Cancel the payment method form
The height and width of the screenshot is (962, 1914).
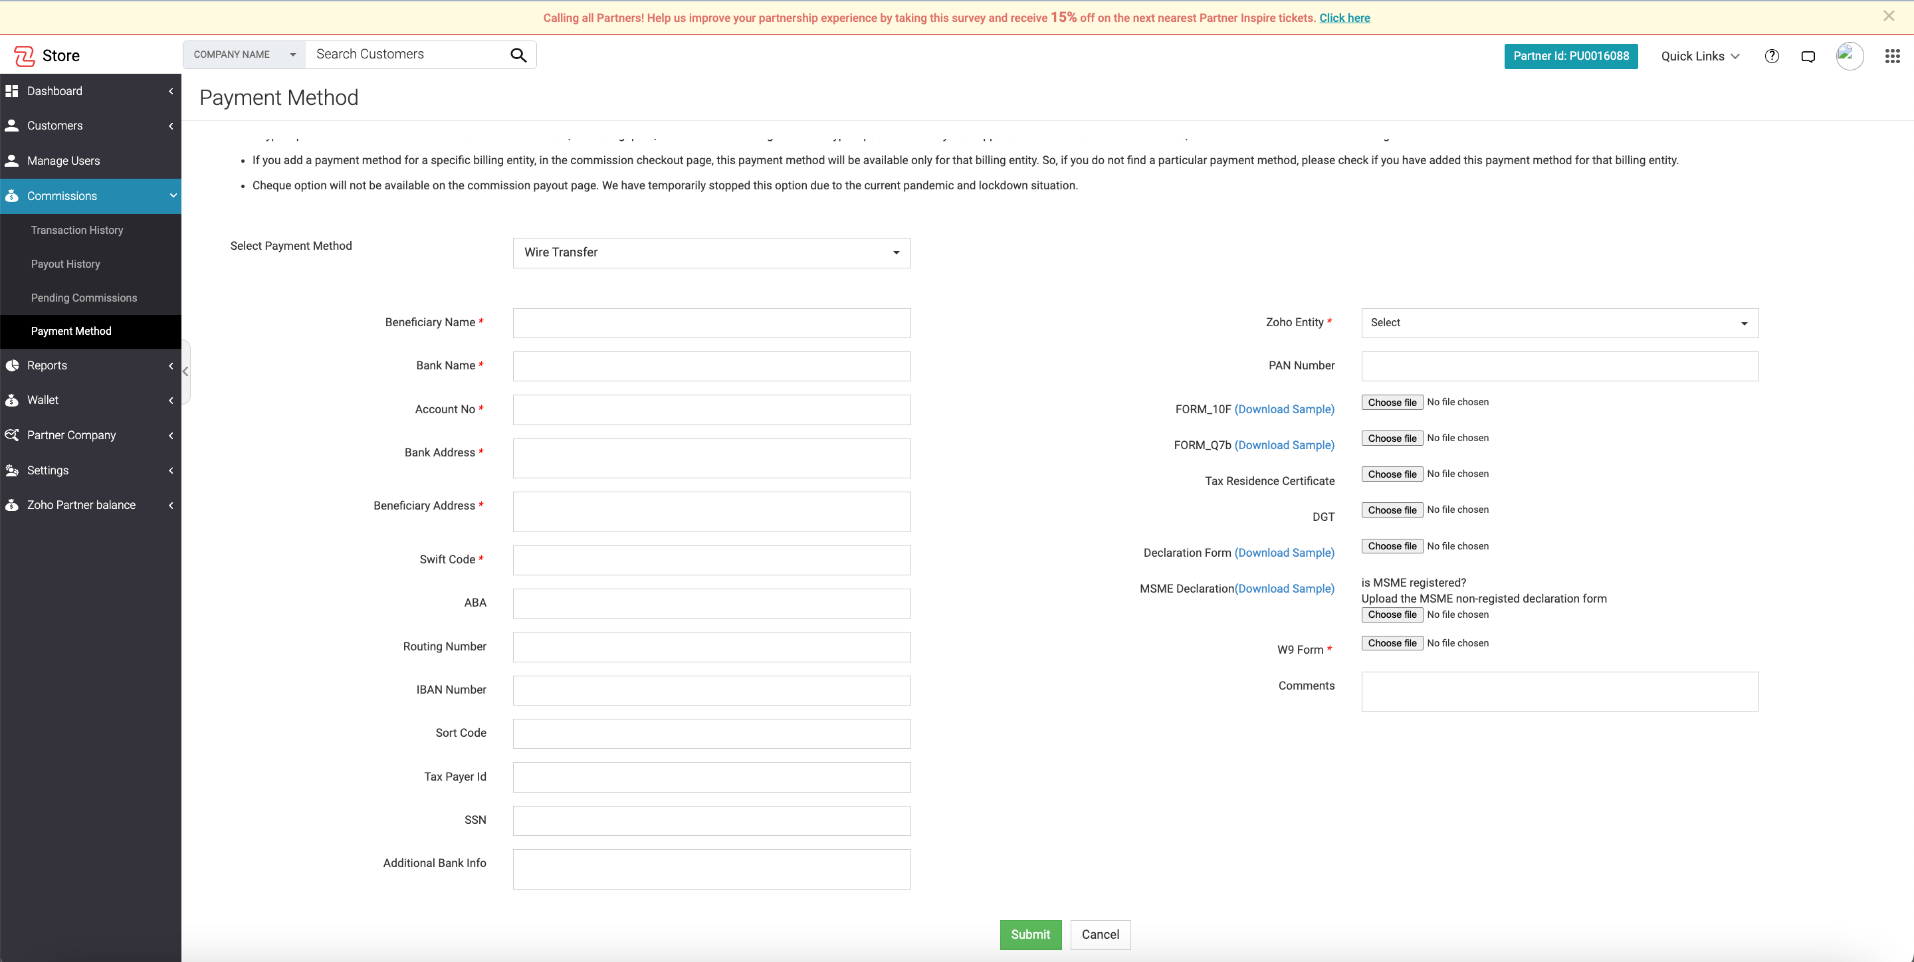click(x=1100, y=935)
